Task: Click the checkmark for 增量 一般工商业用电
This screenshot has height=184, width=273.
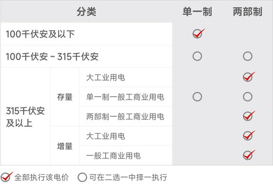Action: pyautogui.click(x=247, y=155)
